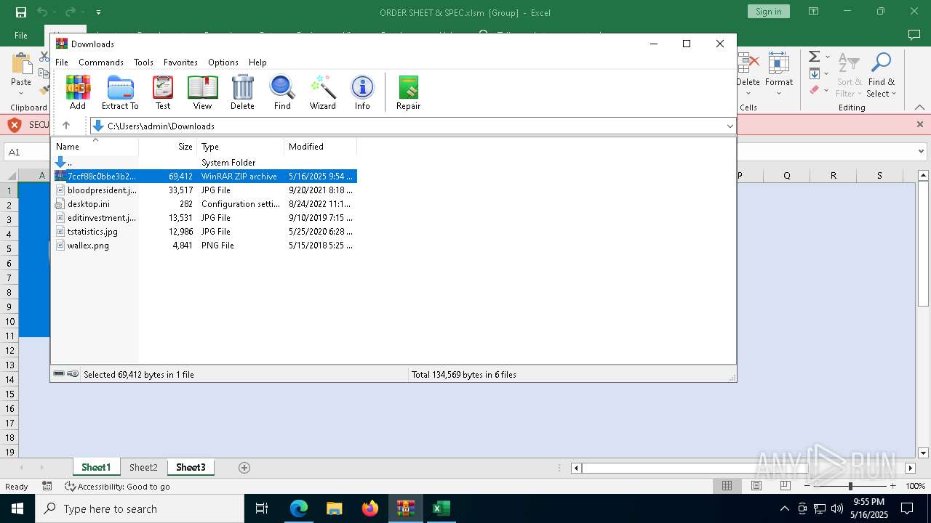Click Excel AutoSum sigma icon
931x523 pixels.
pos(815,57)
